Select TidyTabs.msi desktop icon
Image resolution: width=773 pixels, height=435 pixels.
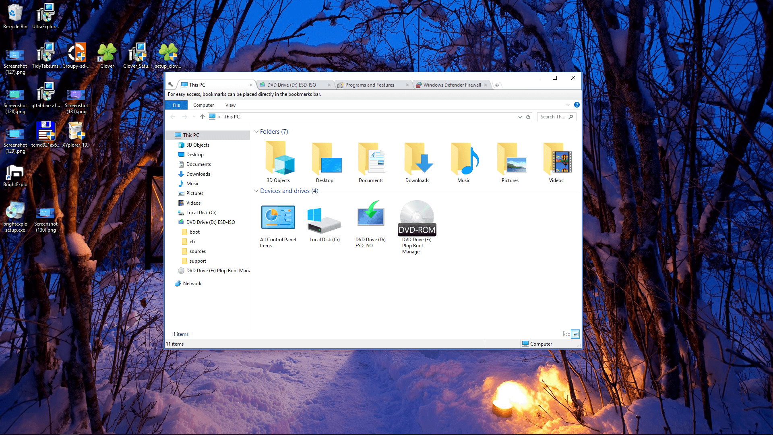coord(45,56)
